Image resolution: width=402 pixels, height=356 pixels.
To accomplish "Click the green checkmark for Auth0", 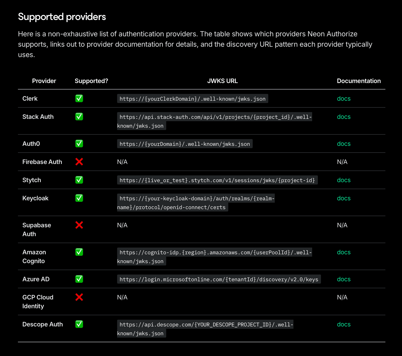I will pos(79,144).
